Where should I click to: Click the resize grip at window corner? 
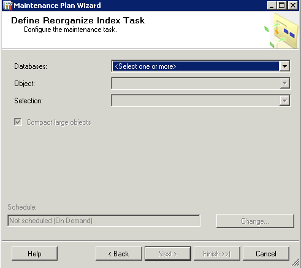(295, 262)
